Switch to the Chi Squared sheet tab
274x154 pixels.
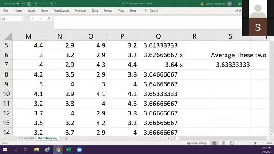pos(27,138)
